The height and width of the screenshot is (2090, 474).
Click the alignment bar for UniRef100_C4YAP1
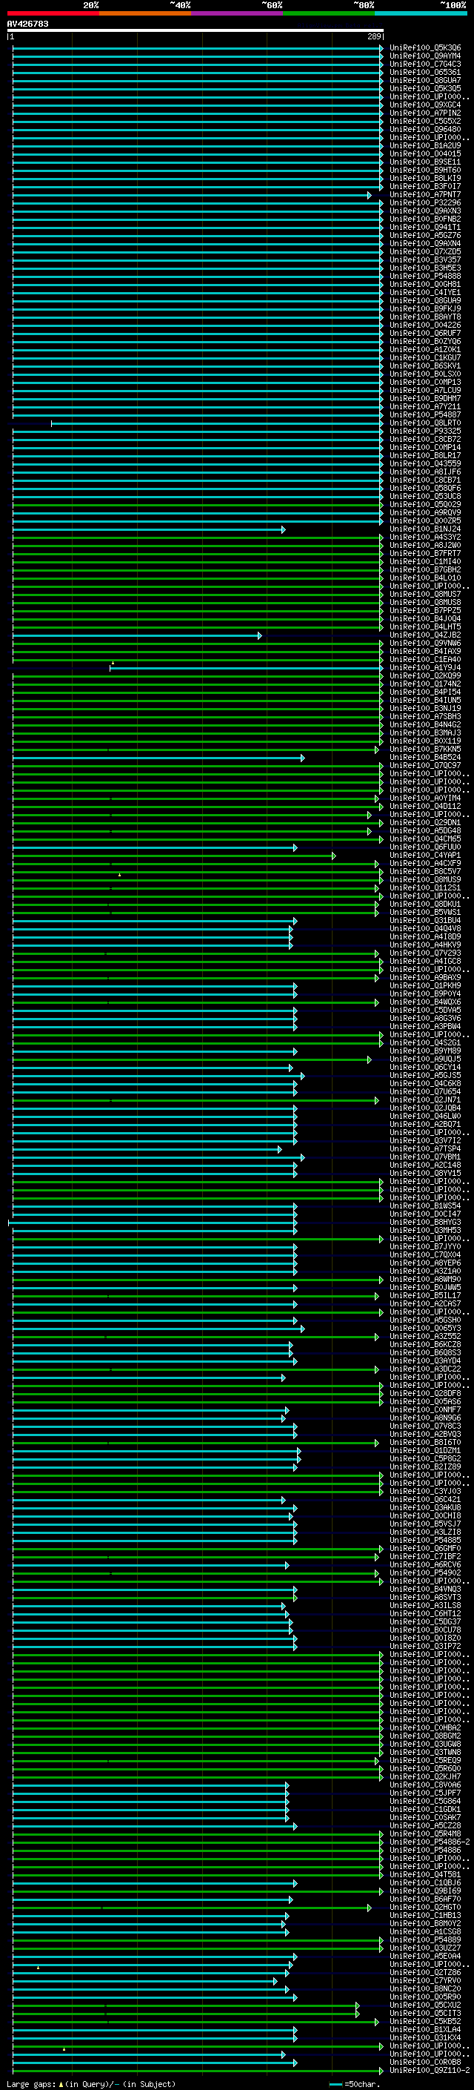pyautogui.click(x=173, y=855)
